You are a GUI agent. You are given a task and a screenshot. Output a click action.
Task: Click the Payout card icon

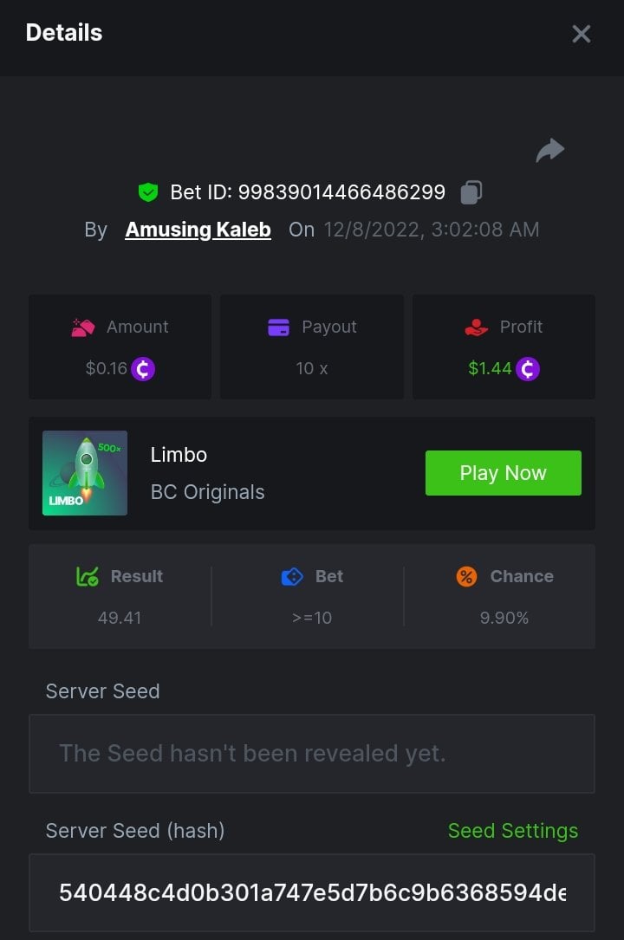point(278,327)
